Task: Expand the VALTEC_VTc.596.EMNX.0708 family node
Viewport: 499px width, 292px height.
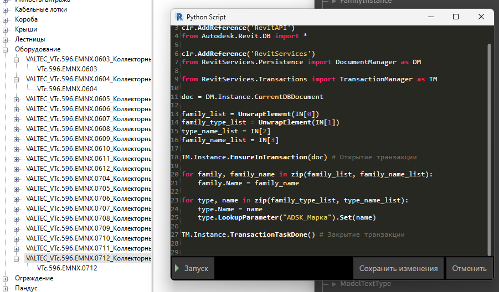Action: [x=16, y=219]
